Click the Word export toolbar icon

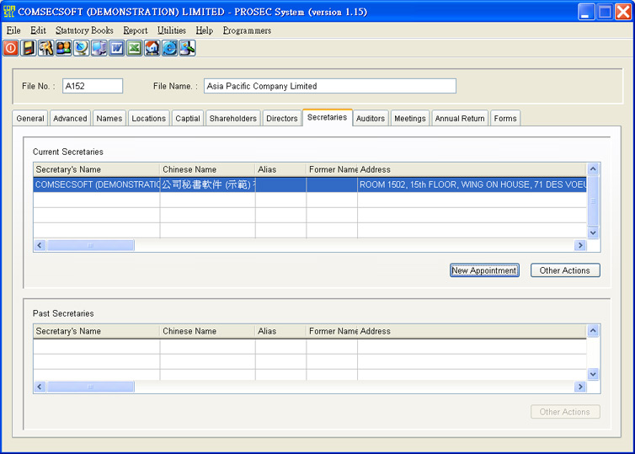click(117, 49)
